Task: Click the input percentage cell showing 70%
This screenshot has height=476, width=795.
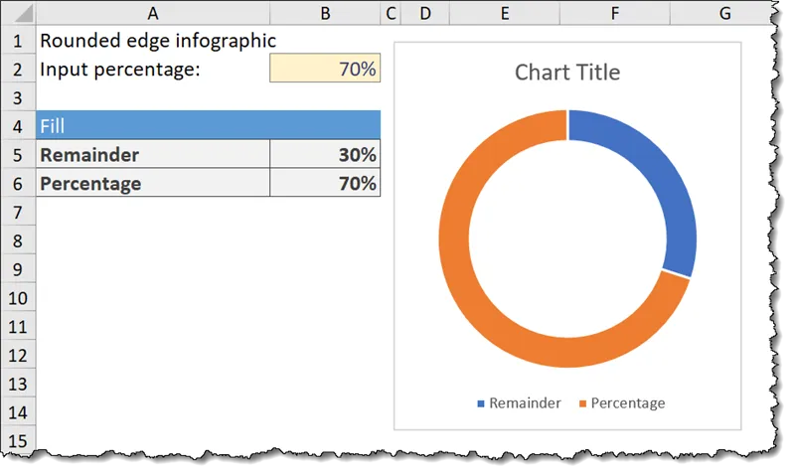Action: click(325, 69)
